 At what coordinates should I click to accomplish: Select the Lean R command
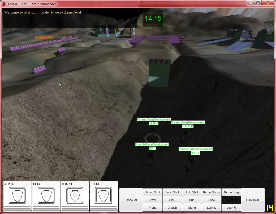pos(231,208)
